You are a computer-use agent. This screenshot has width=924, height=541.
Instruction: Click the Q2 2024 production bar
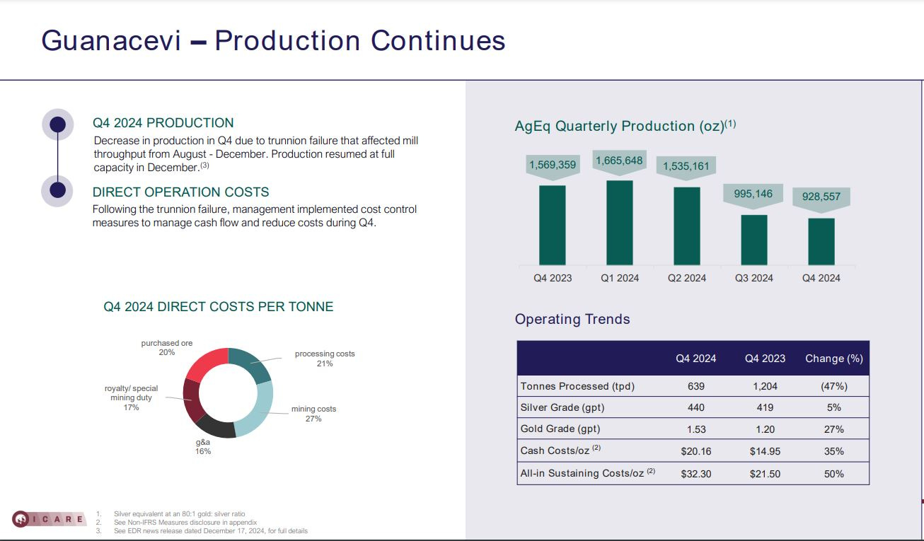pyautogui.click(x=687, y=226)
